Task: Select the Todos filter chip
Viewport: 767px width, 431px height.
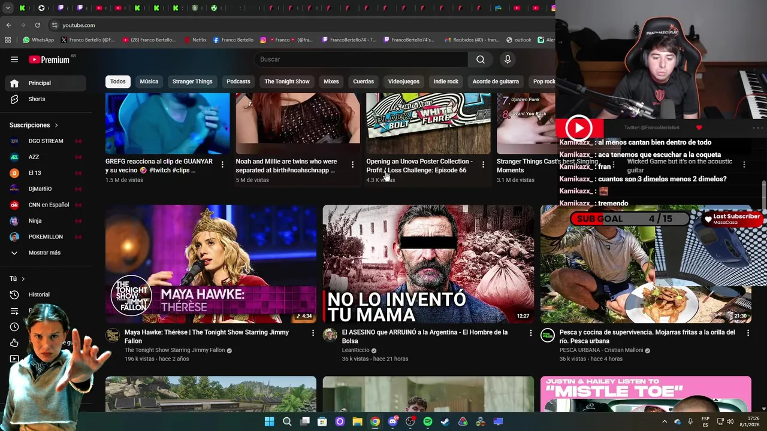Action: tap(118, 81)
